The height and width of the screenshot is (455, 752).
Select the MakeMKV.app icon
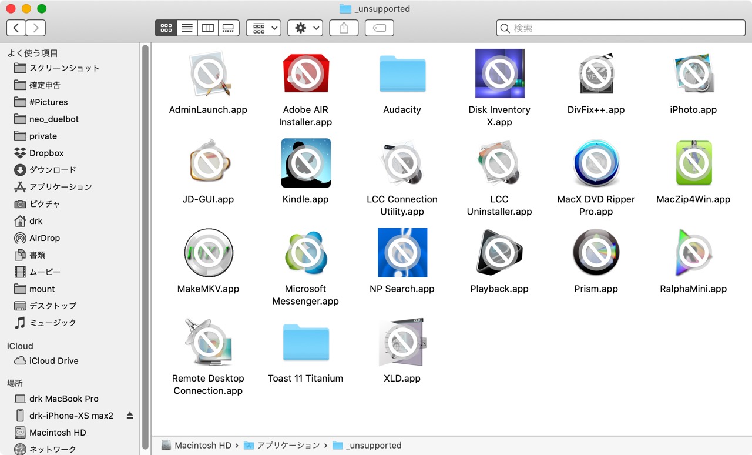click(209, 253)
